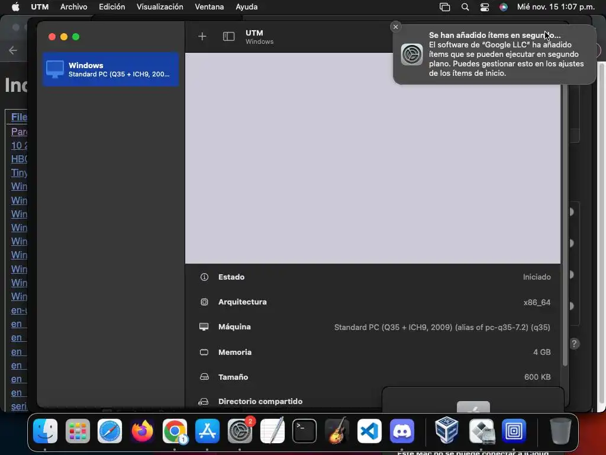Toggle the UTM sidebar visibility

pyautogui.click(x=228, y=36)
